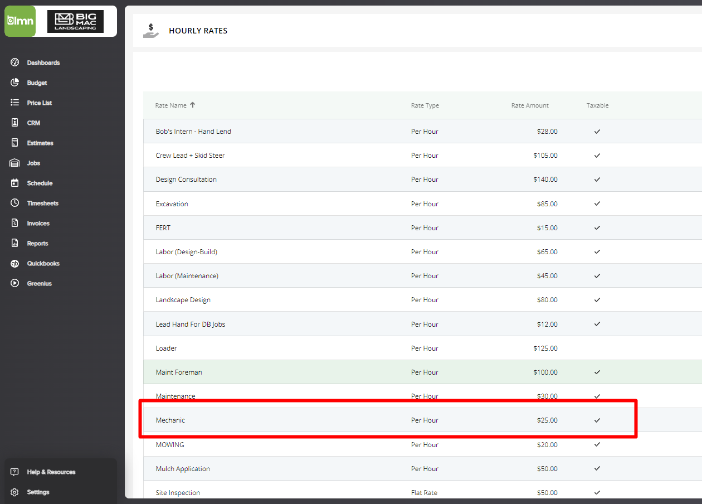Sort by the Rate Name arrow

(x=193, y=105)
